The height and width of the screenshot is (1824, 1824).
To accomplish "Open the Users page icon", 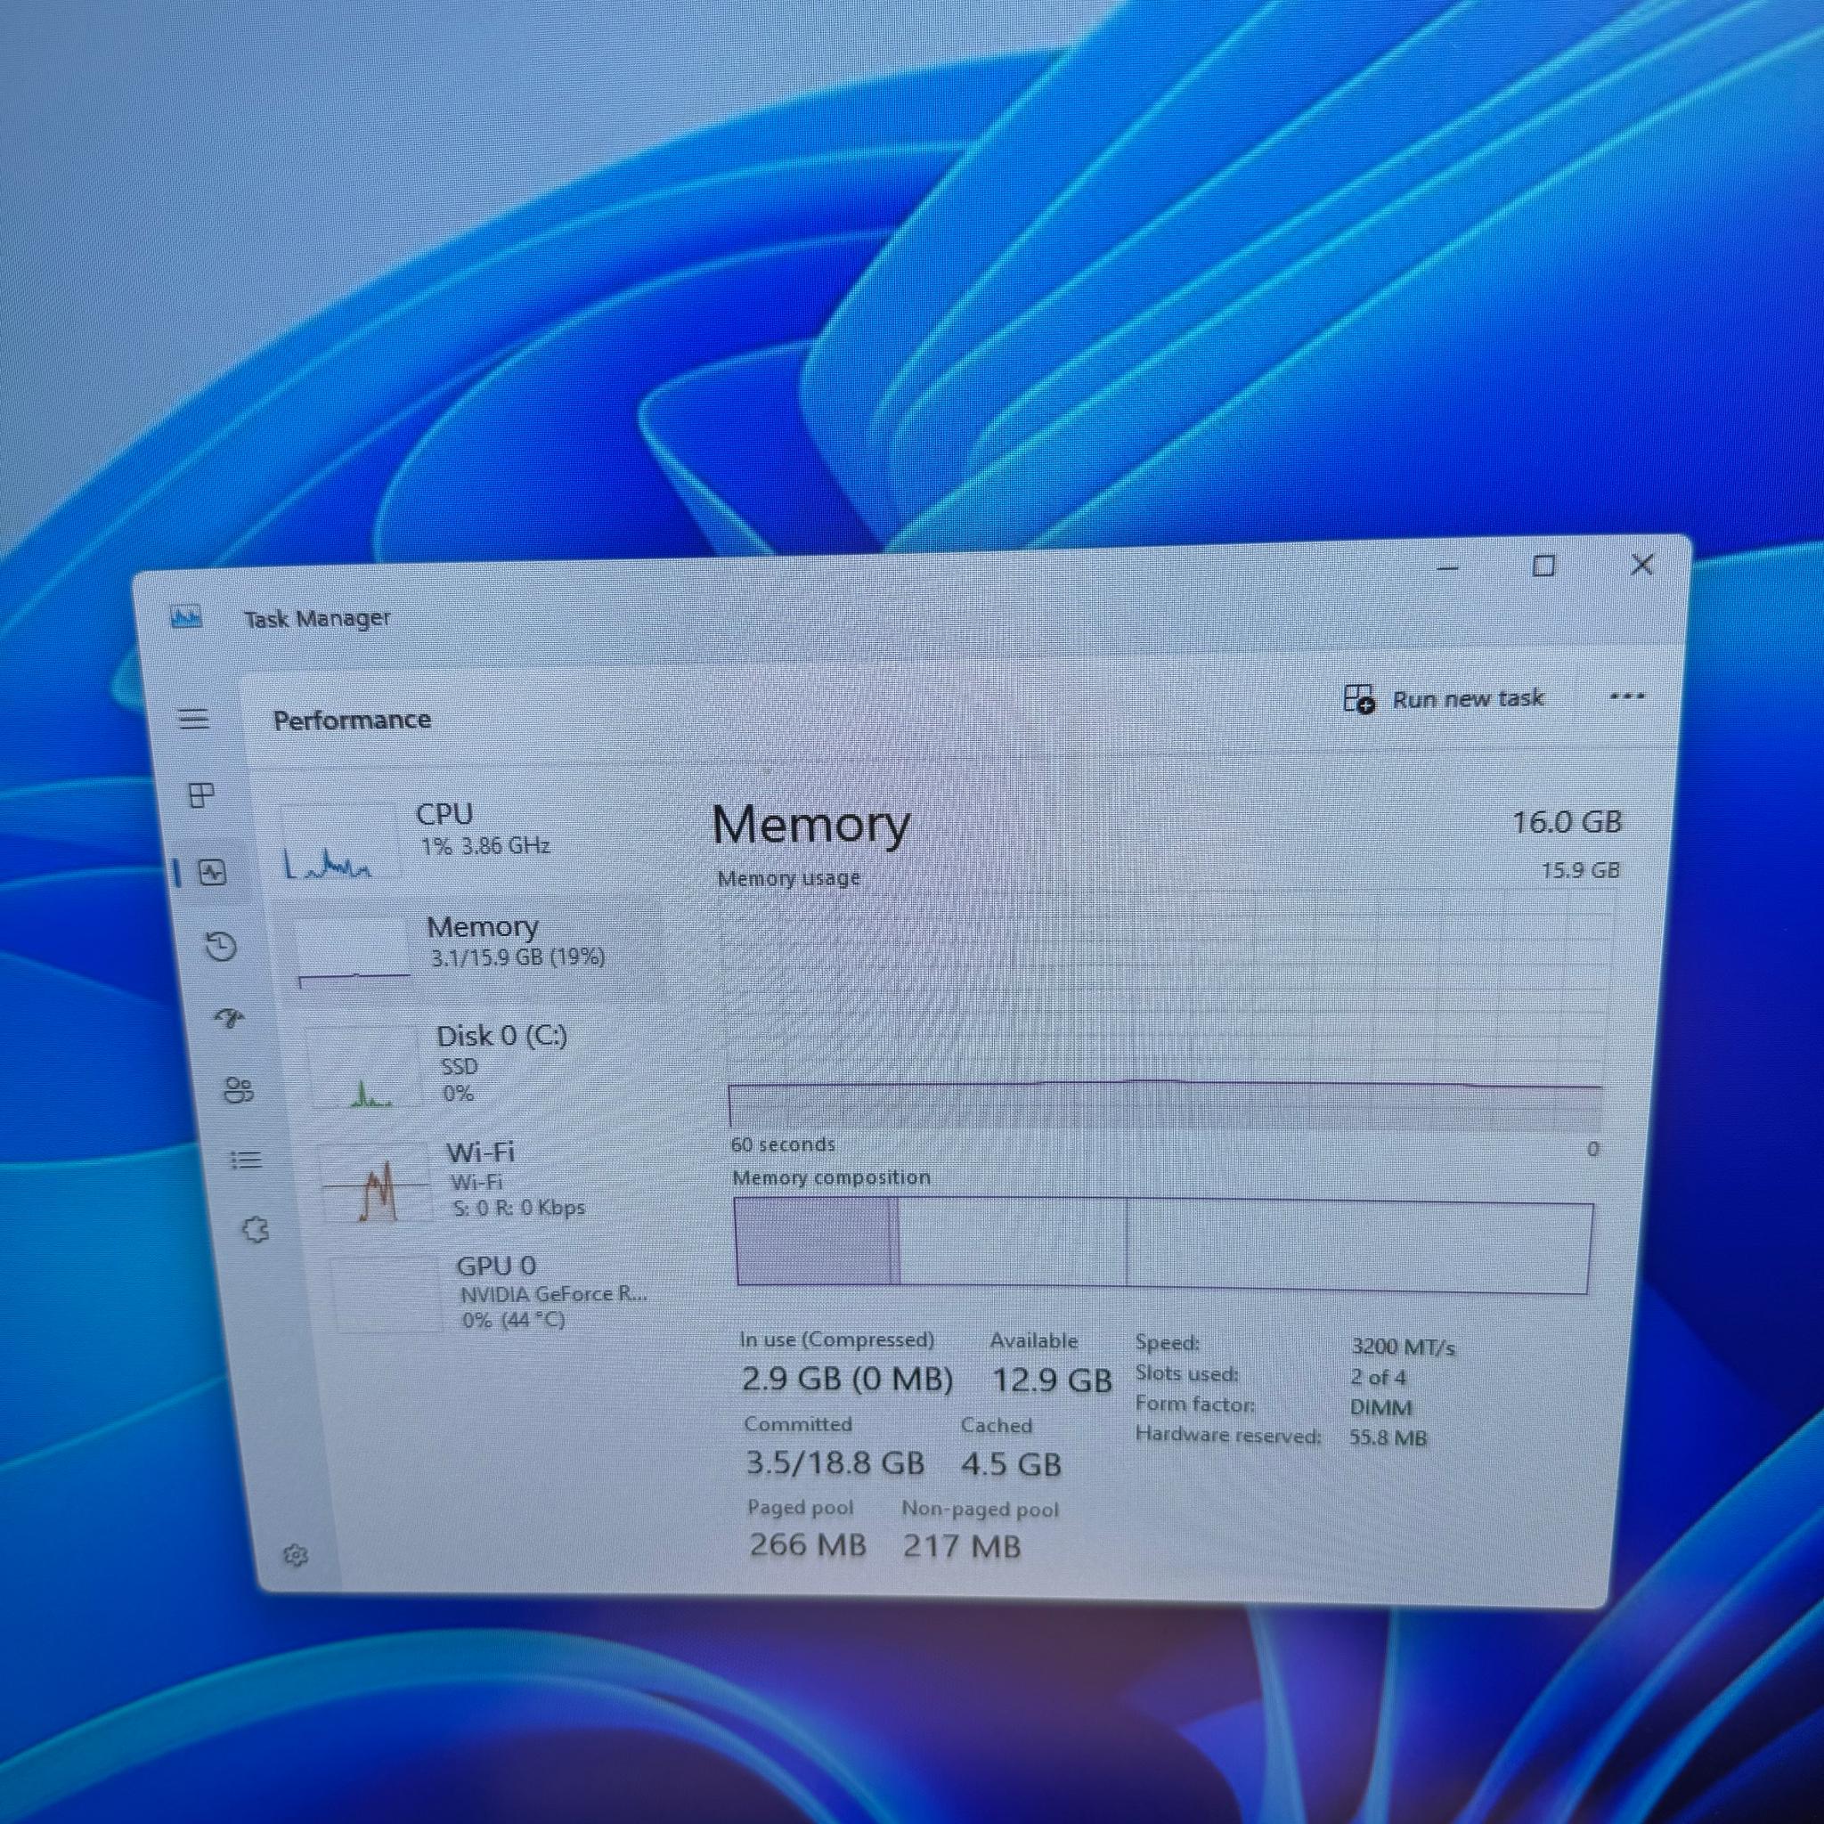I will pos(238,1090).
